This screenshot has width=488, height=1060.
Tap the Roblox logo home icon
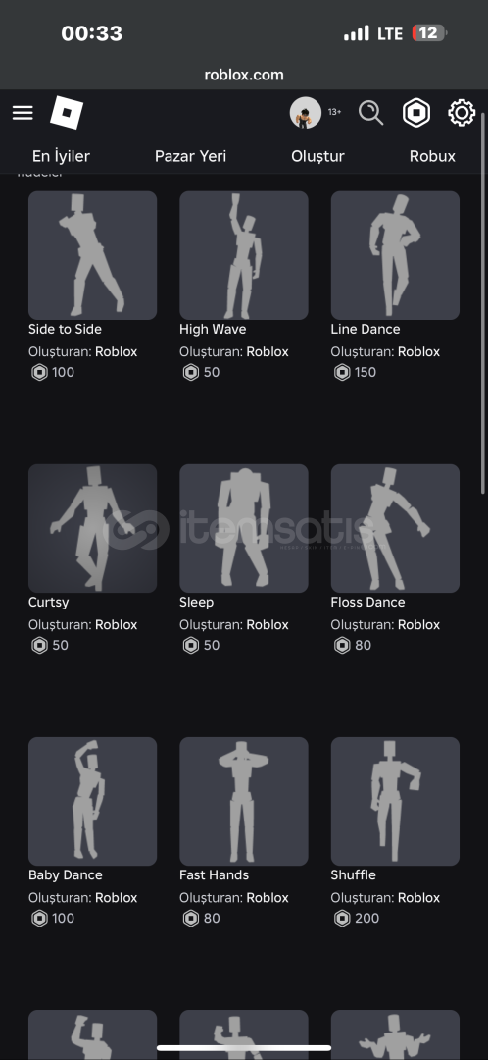(67, 112)
